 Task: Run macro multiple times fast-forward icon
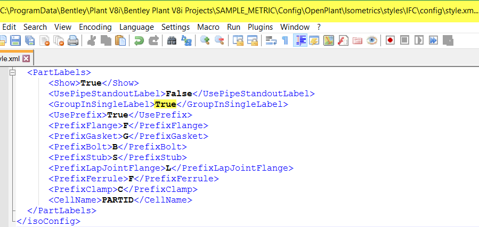click(434, 40)
